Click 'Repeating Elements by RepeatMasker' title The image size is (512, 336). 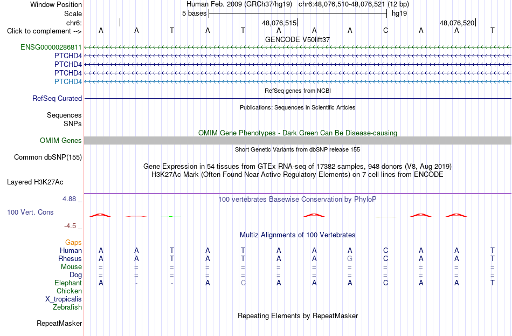pyautogui.click(x=297, y=316)
